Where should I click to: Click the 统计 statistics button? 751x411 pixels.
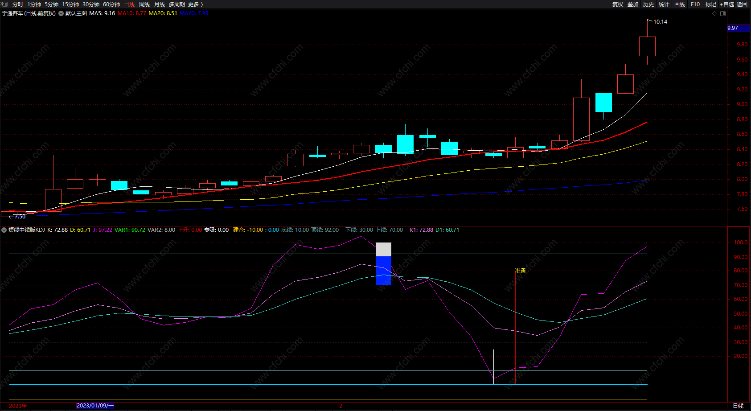664,4
